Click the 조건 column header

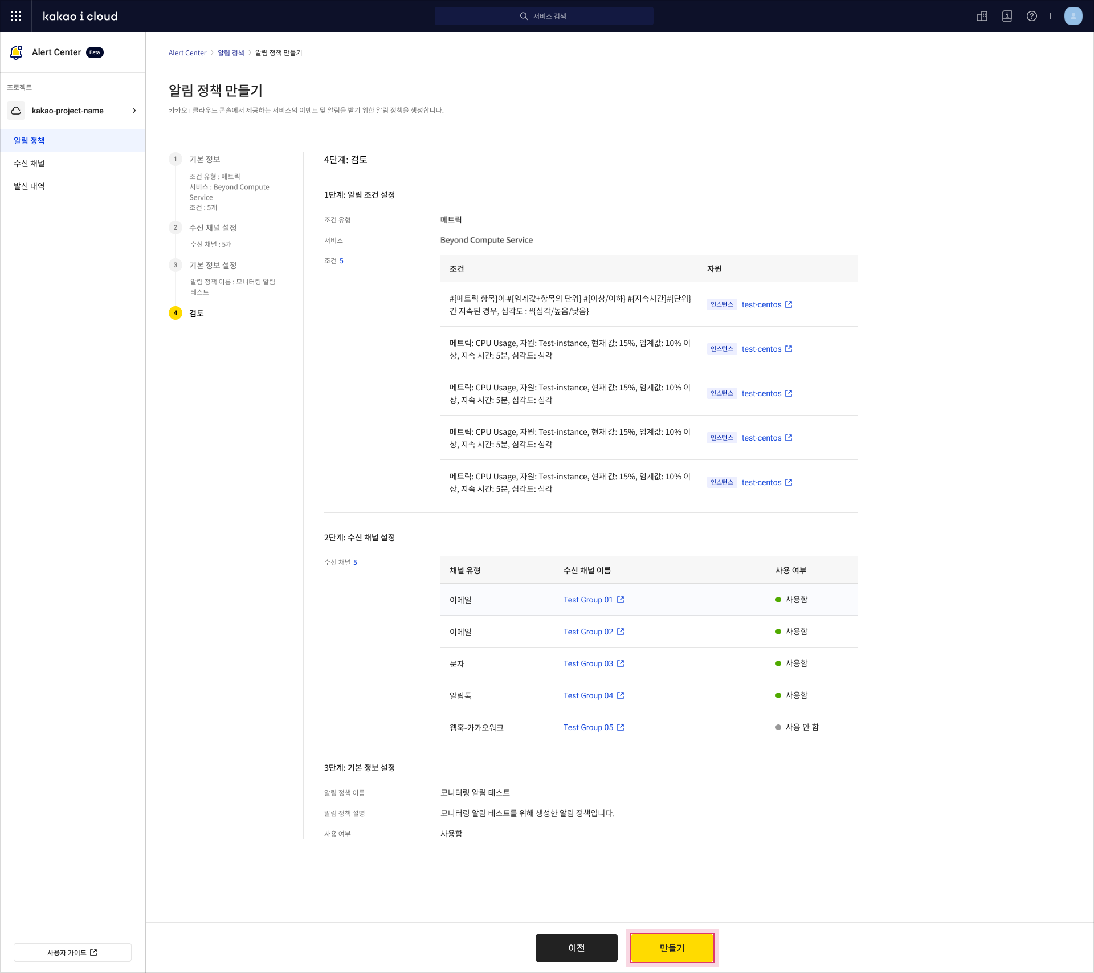coord(457,268)
